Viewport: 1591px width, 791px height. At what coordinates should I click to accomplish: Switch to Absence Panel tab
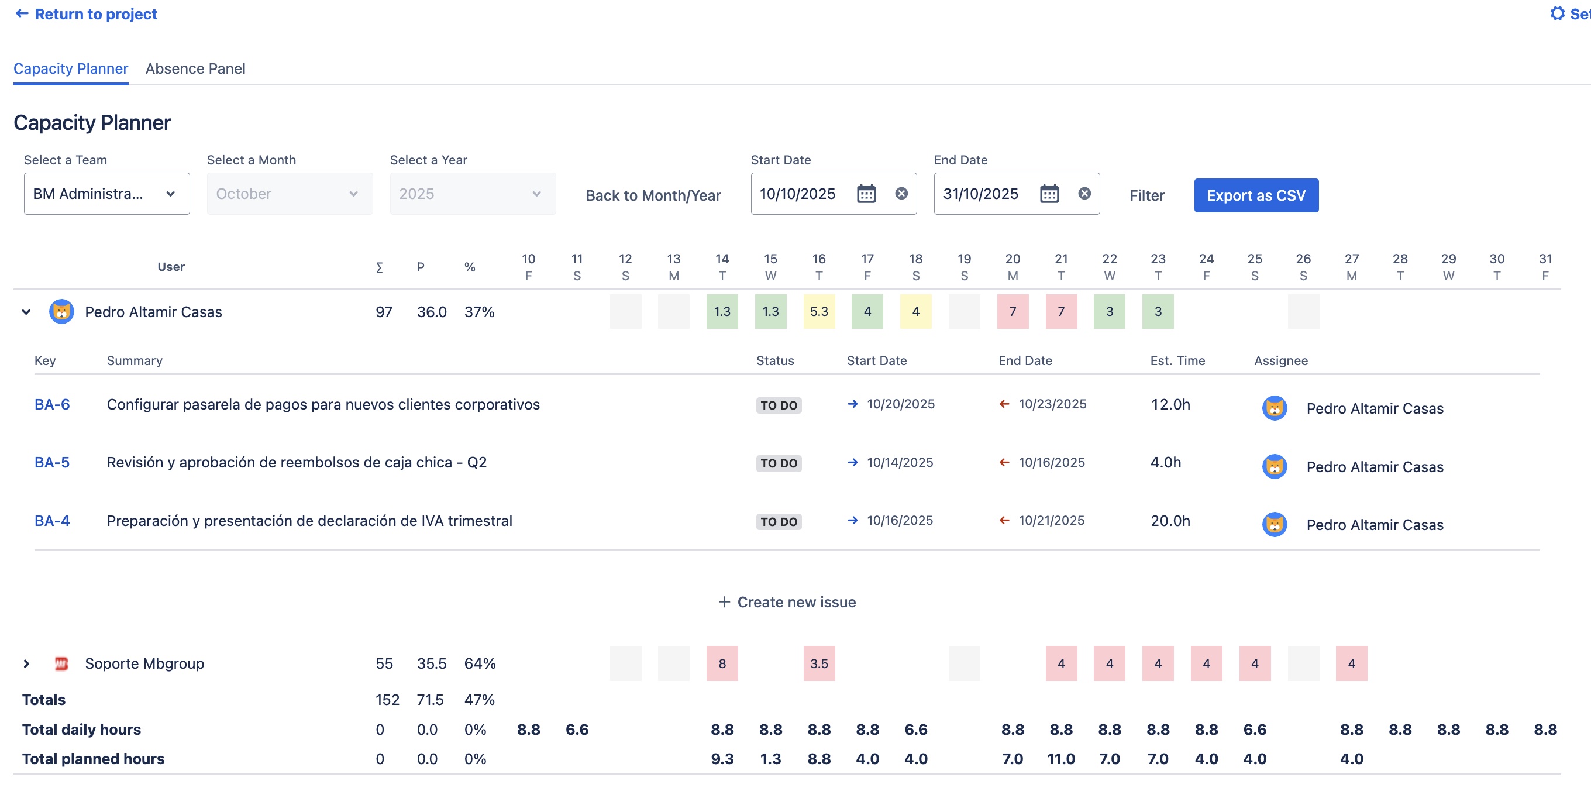pyautogui.click(x=195, y=68)
